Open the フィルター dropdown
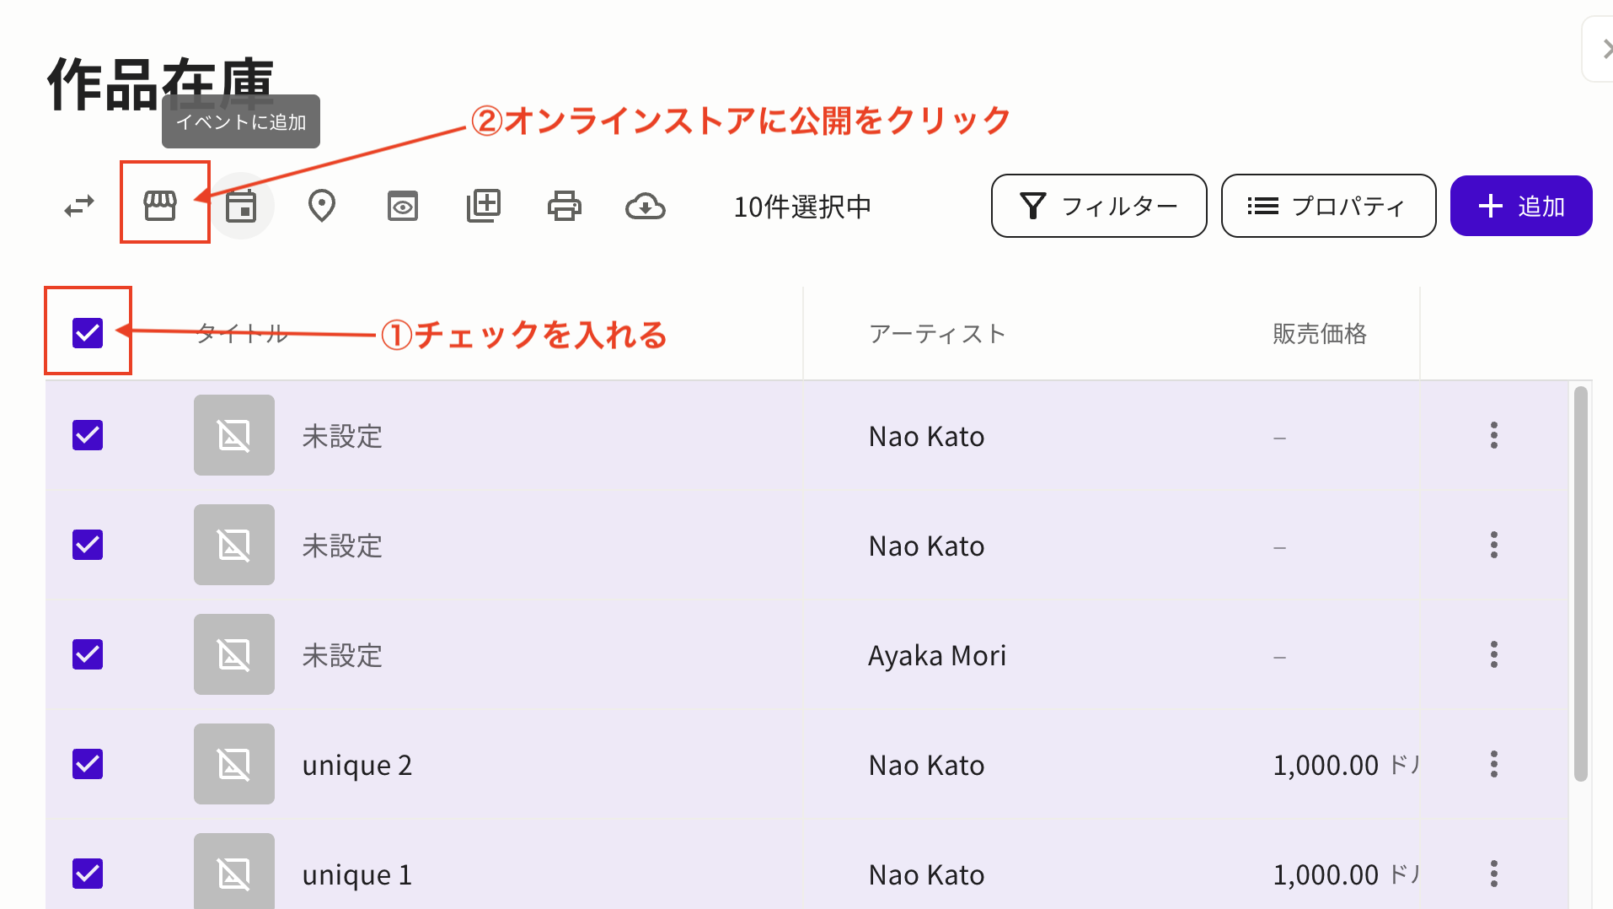Viewport: 1613px width, 909px height. (x=1098, y=206)
